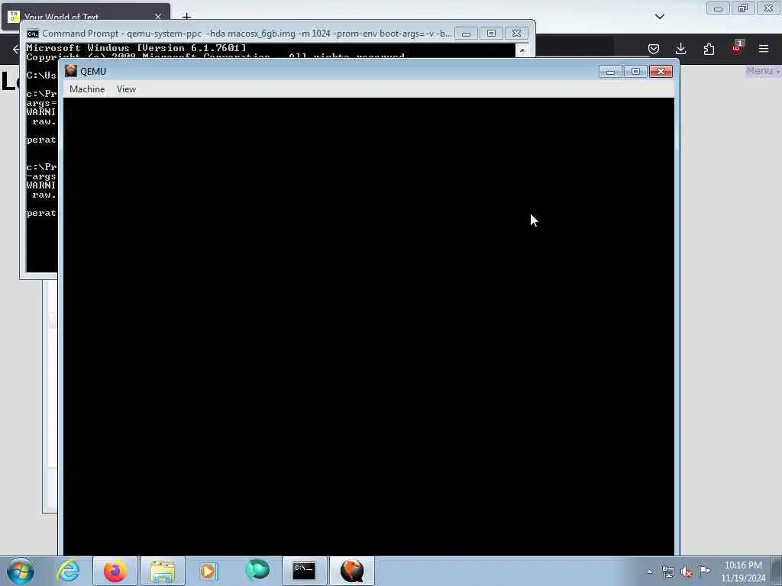Open a new Firefox tab
This screenshot has width=782, height=586.
click(x=186, y=17)
